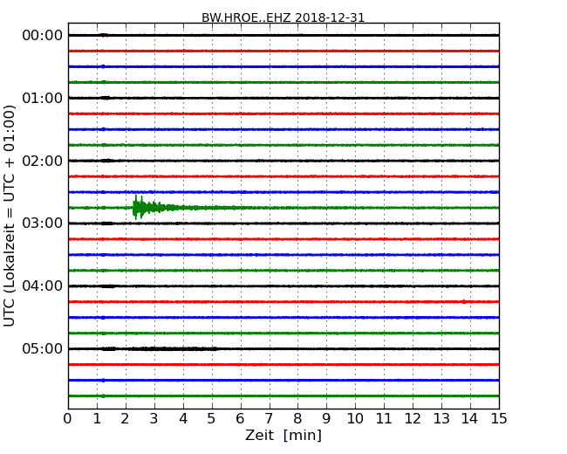This screenshot has height=454, width=567.
Task: Select the x-axis tick label "3"
Action: click(x=154, y=419)
